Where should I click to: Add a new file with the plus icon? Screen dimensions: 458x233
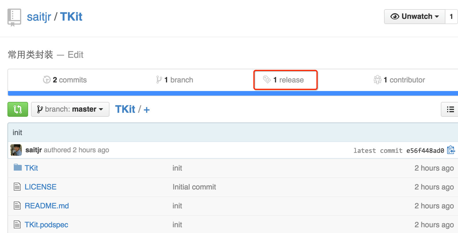146,110
